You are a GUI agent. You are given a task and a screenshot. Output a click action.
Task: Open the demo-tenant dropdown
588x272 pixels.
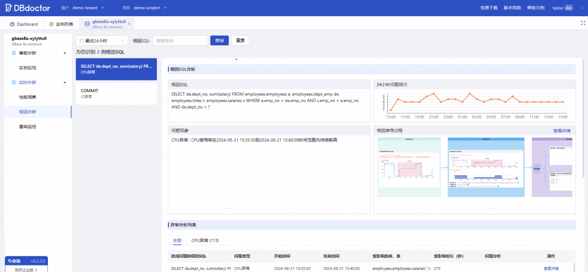(88, 8)
